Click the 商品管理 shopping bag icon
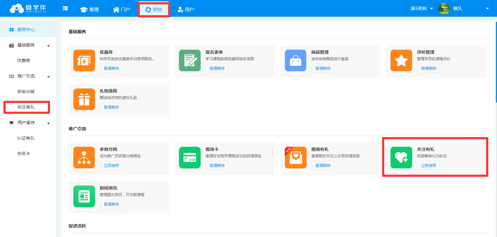497x237 pixels. pyautogui.click(x=296, y=60)
